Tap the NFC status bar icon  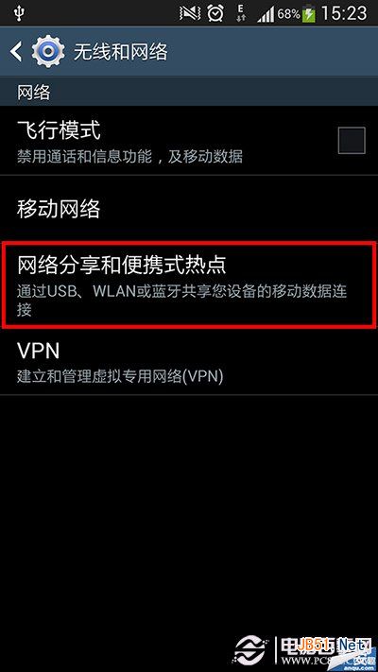coord(190,14)
